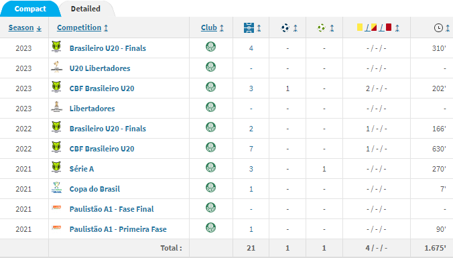Sort by appearances pitch icon
This screenshot has height=258, width=453.
(249, 27)
